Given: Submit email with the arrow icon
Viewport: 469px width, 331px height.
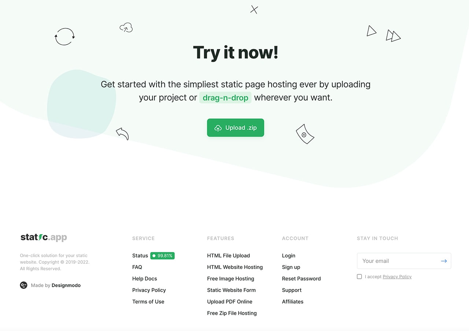Looking at the screenshot, I should (x=444, y=261).
